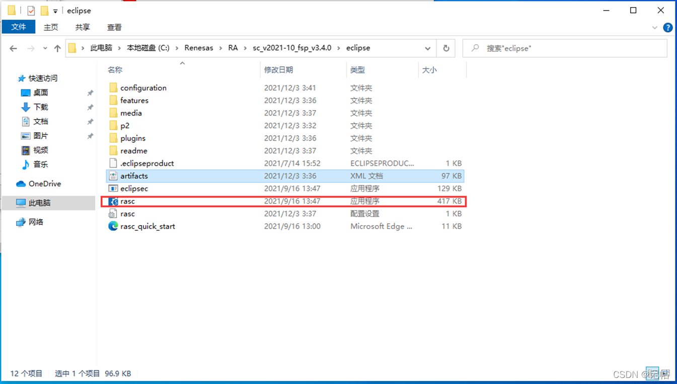
Task: Select the features folder icon
Action: (113, 100)
